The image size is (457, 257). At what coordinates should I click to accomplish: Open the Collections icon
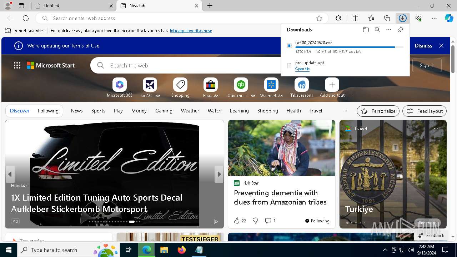(x=387, y=18)
